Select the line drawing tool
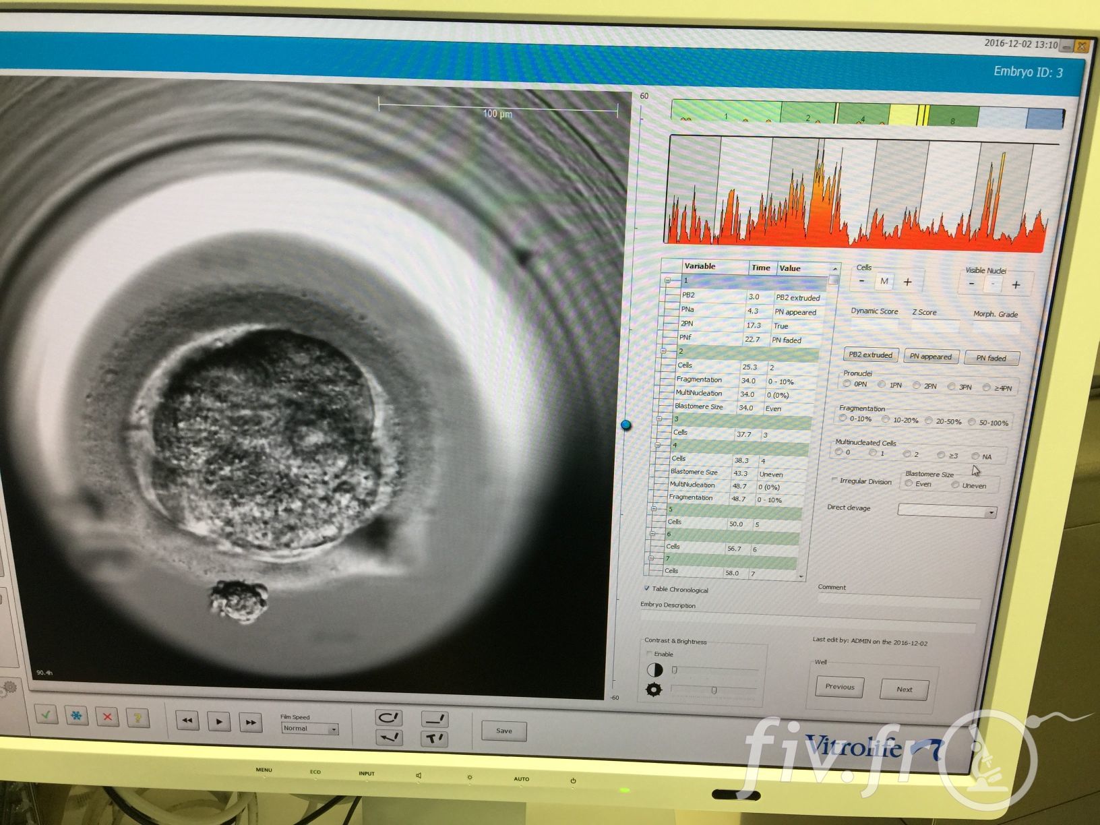The height and width of the screenshot is (825, 1100). click(435, 719)
